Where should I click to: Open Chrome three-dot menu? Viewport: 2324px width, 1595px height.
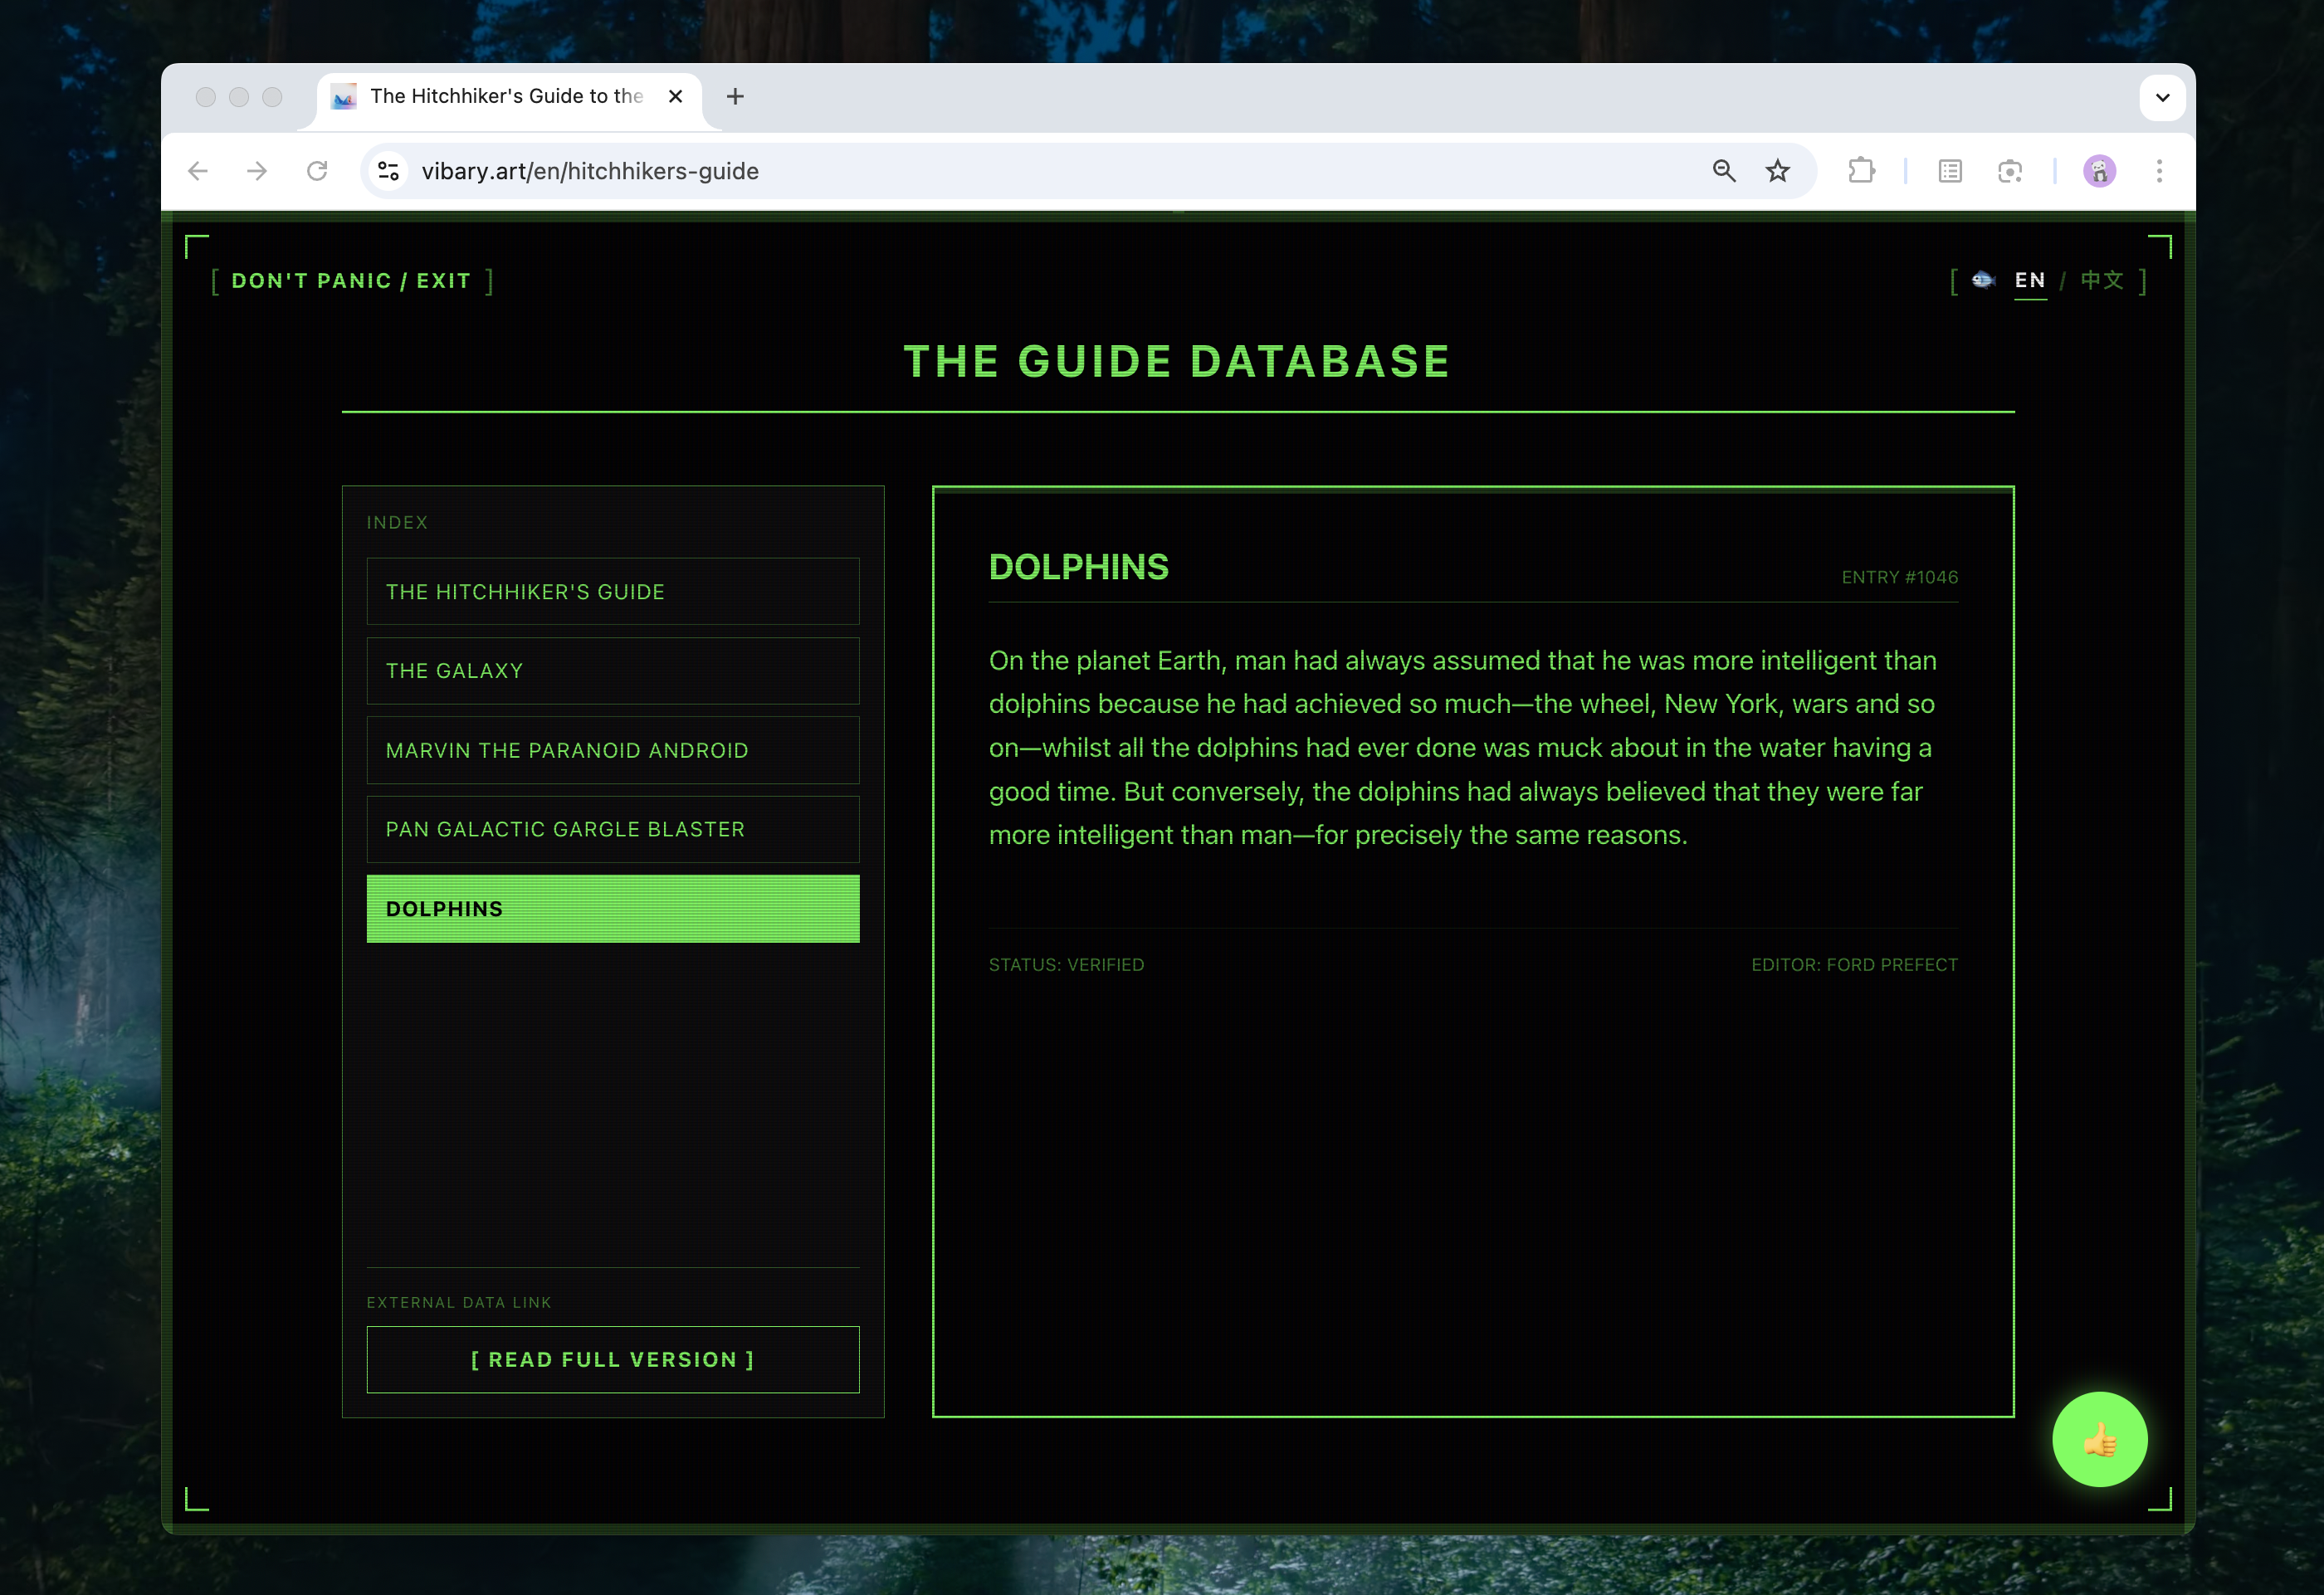[x=2159, y=171]
